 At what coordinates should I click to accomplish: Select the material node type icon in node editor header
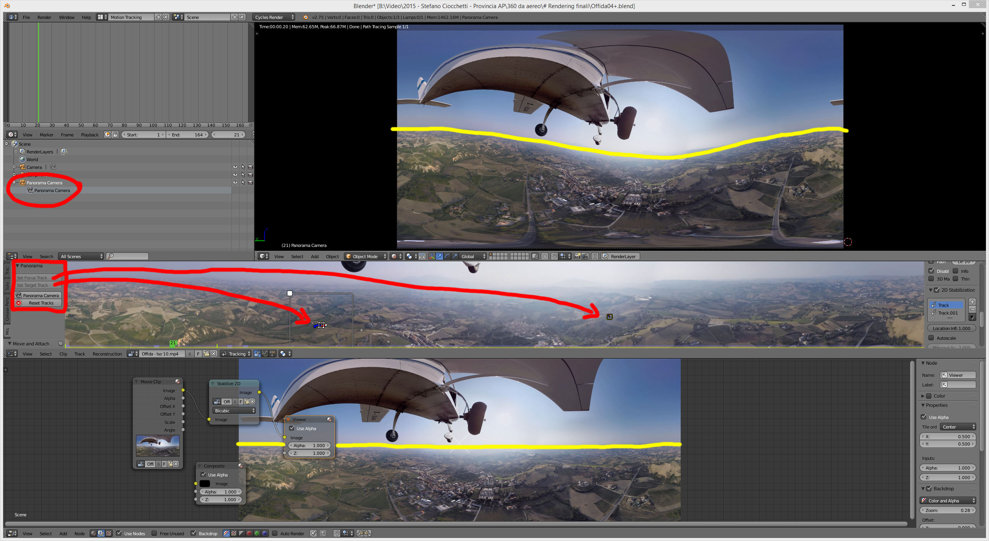click(x=93, y=534)
